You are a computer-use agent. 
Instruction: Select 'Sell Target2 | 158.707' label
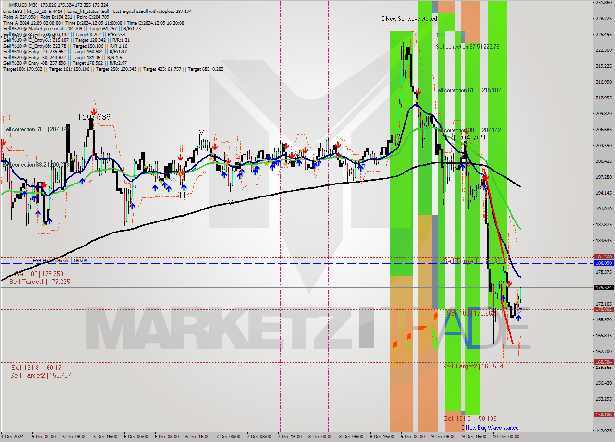click(41, 375)
